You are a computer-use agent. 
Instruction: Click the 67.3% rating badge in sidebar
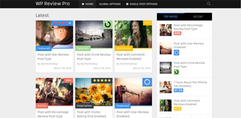[x=178, y=91]
